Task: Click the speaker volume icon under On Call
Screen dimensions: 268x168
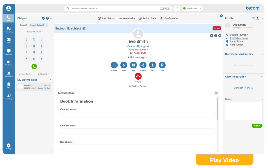Action: coord(220,36)
